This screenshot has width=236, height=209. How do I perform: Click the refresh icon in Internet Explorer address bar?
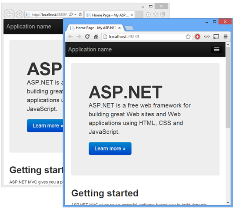(x=80, y=14)
